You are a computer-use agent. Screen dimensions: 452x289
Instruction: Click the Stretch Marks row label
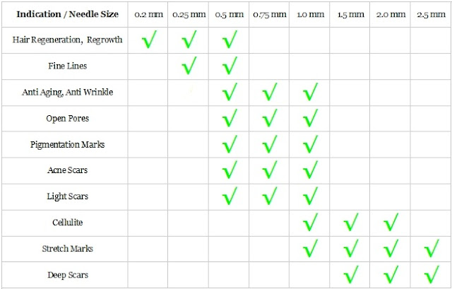pos(67,249)
